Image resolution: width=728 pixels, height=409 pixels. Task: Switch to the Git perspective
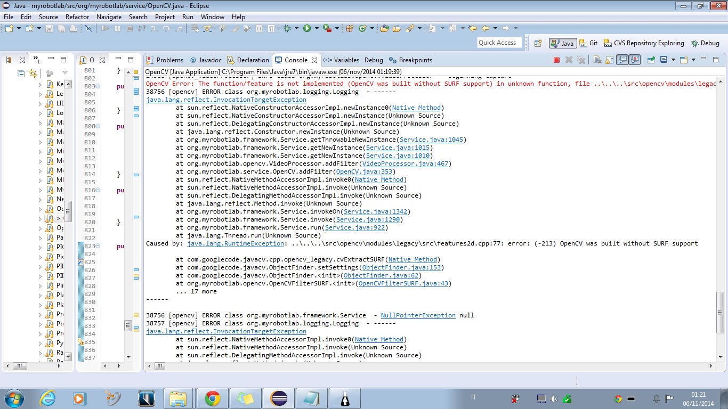coord(588,43)
